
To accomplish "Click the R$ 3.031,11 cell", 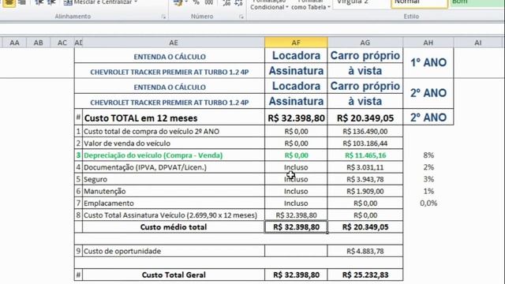I will 365,167.
